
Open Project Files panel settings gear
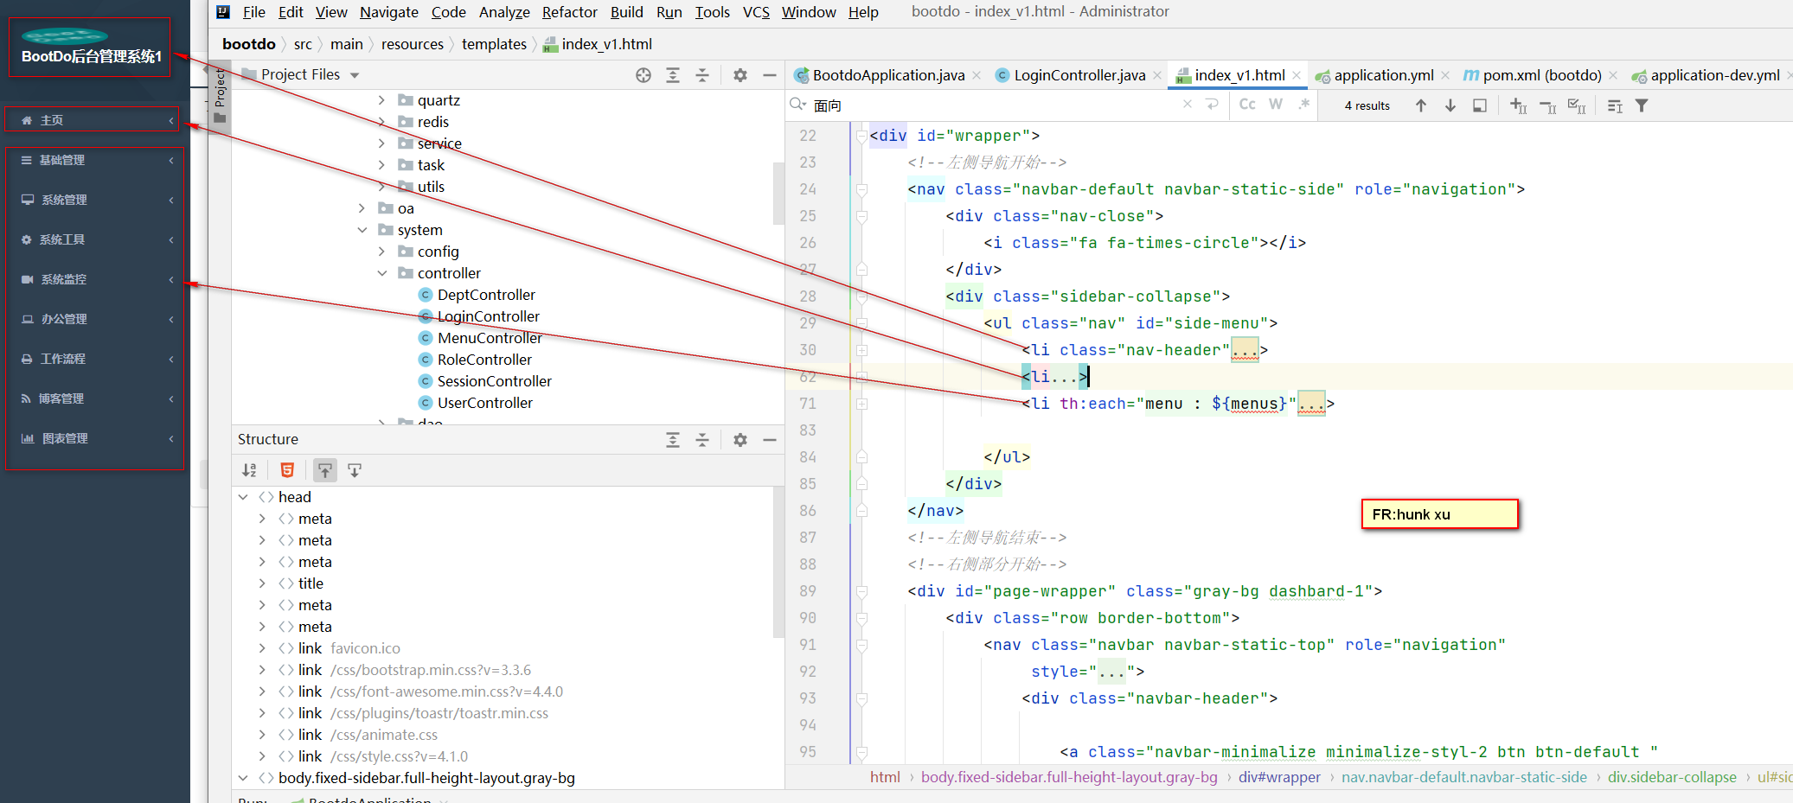(x=740, y=75)
